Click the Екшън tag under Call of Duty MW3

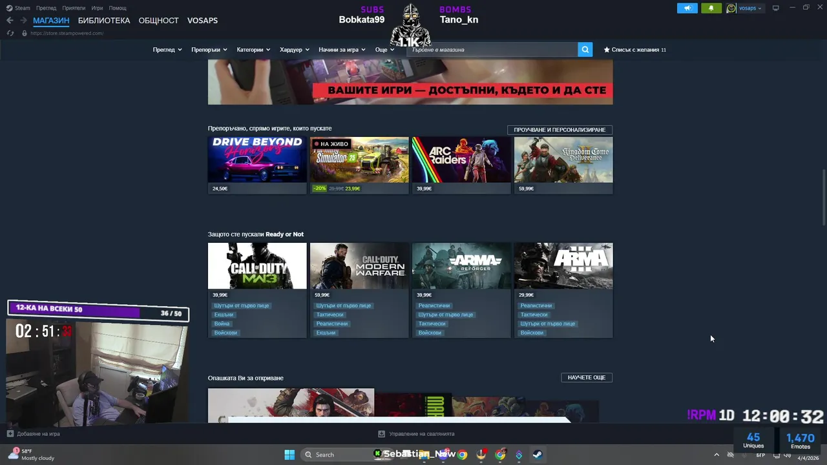224,315
